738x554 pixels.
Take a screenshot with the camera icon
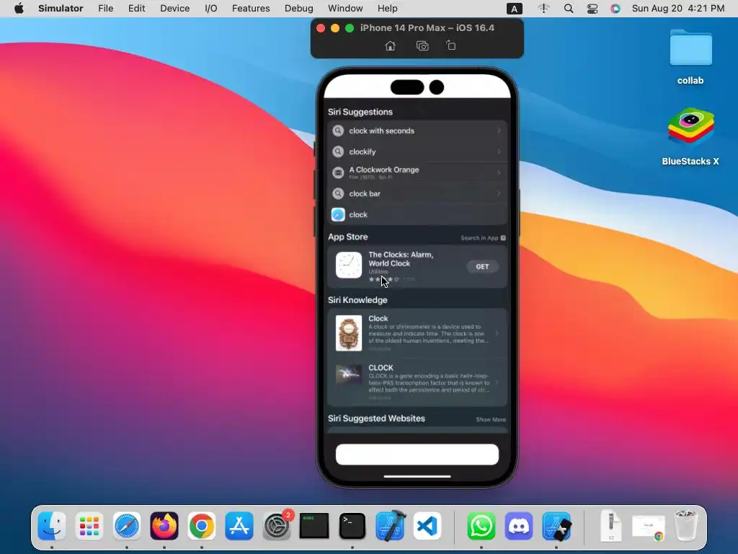[422, 45]
